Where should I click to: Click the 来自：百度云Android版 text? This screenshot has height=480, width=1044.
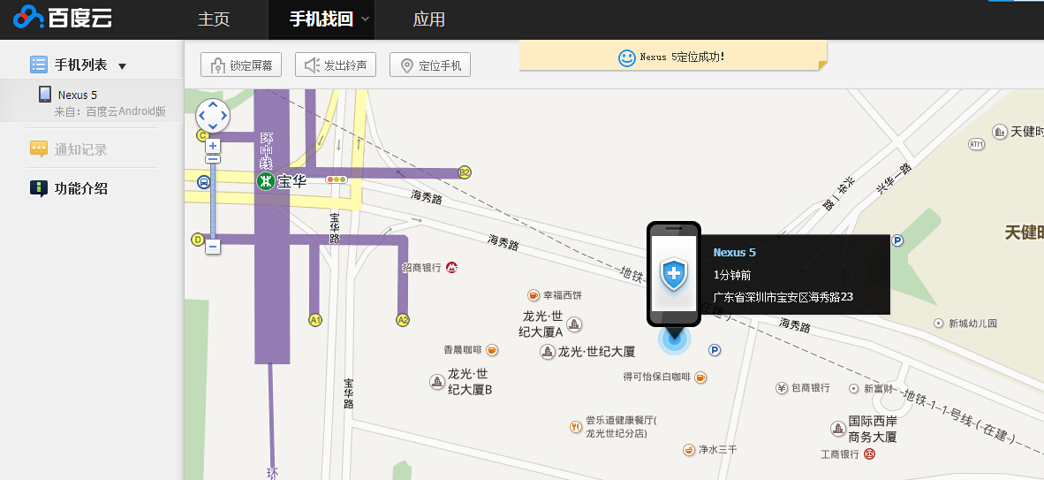110,111
